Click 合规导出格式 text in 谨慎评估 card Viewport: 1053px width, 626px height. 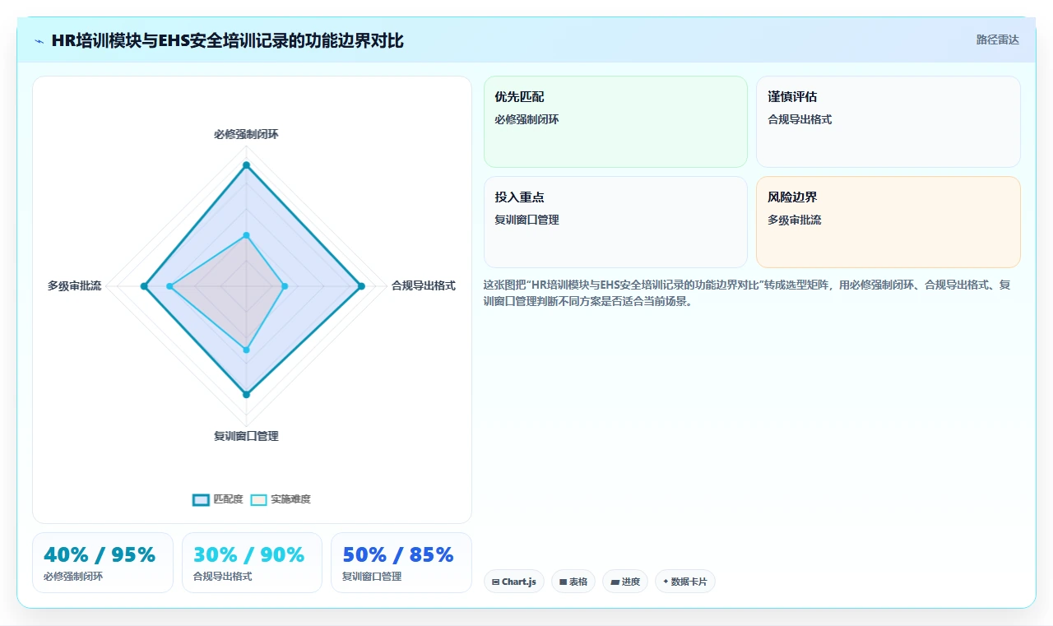pyautogui.click(x=800, y=119)
